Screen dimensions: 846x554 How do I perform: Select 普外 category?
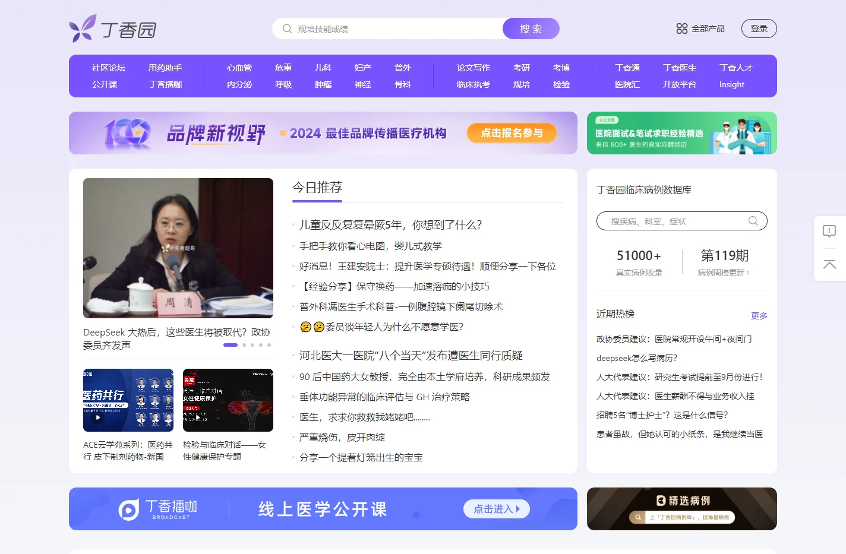(x=403, y=68)
